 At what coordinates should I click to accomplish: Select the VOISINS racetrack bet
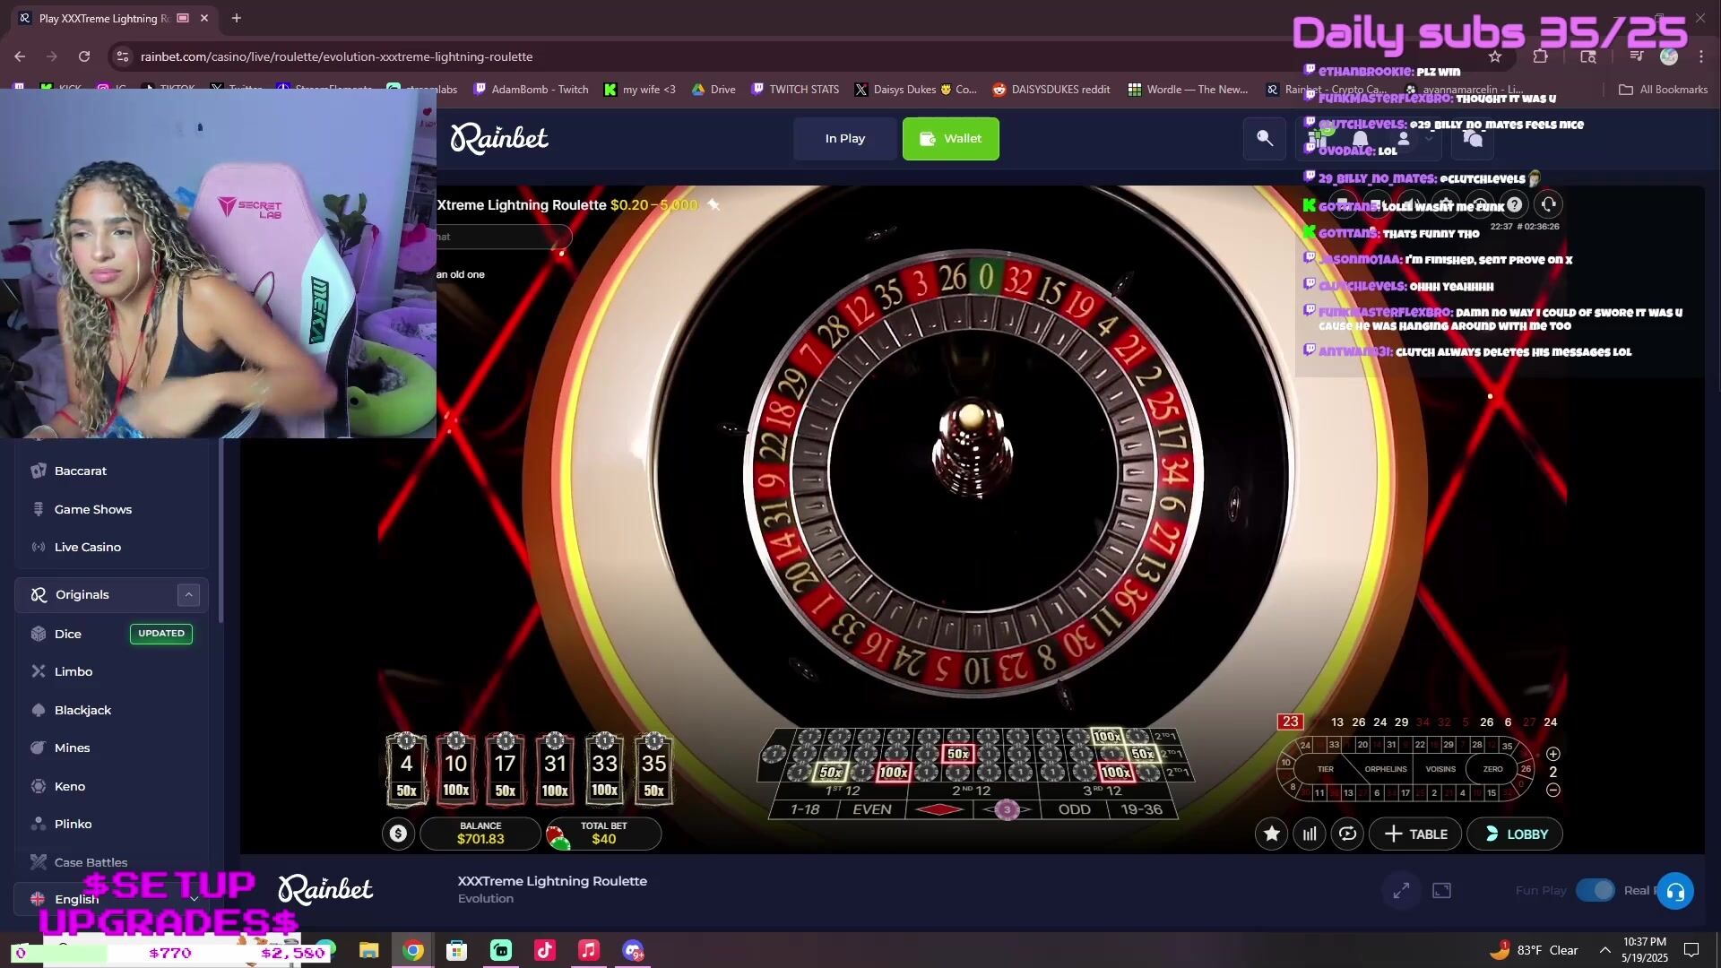point(1440,769)
